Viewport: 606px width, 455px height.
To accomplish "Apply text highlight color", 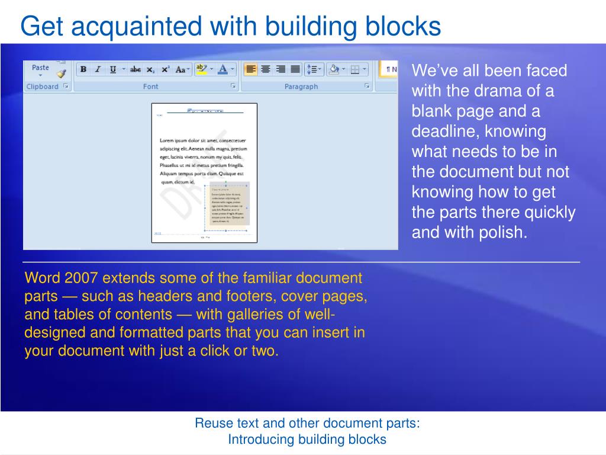I will [x=202, y=70].
